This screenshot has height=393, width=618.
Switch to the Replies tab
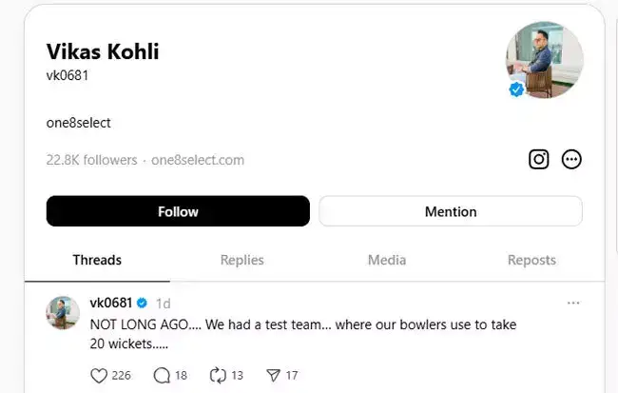click(x=242, y=260)
